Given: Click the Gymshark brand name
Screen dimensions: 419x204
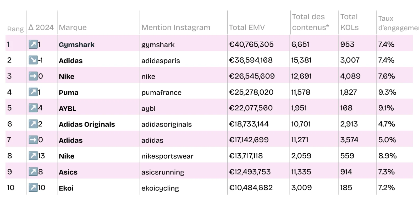Looking at the screenshot, I should pos(76,45).
